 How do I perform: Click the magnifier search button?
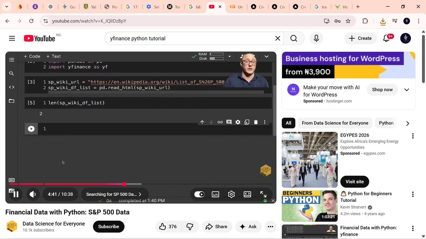tap(294, 38)
